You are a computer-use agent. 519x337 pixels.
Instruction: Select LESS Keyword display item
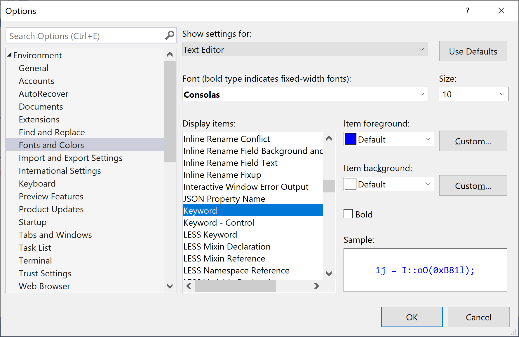pos(253,234)
